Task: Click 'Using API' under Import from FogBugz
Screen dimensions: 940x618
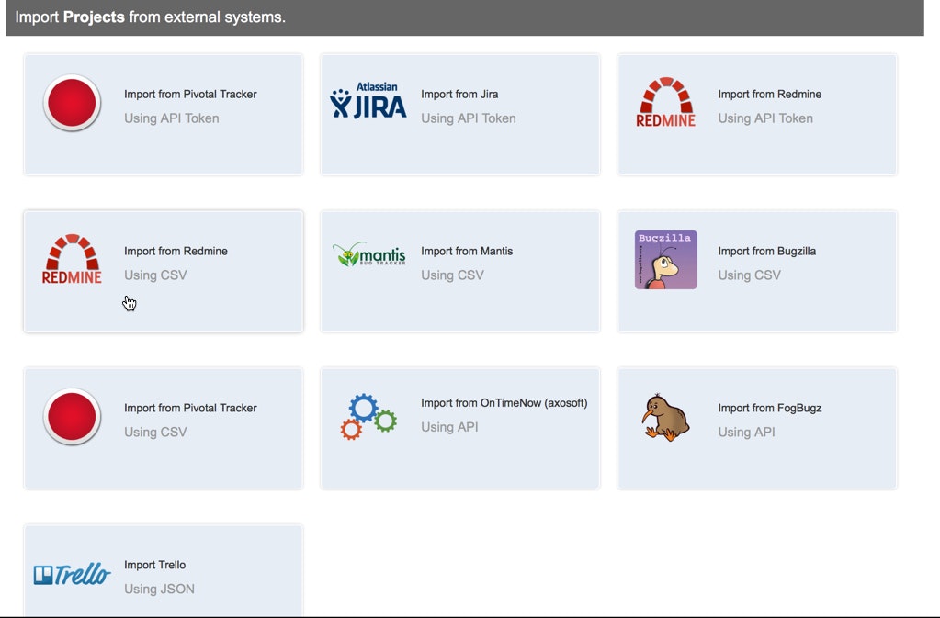Action: click(x=746, y=433)
